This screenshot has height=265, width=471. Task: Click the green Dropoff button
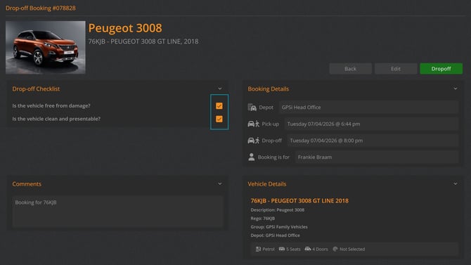(441, 69)
